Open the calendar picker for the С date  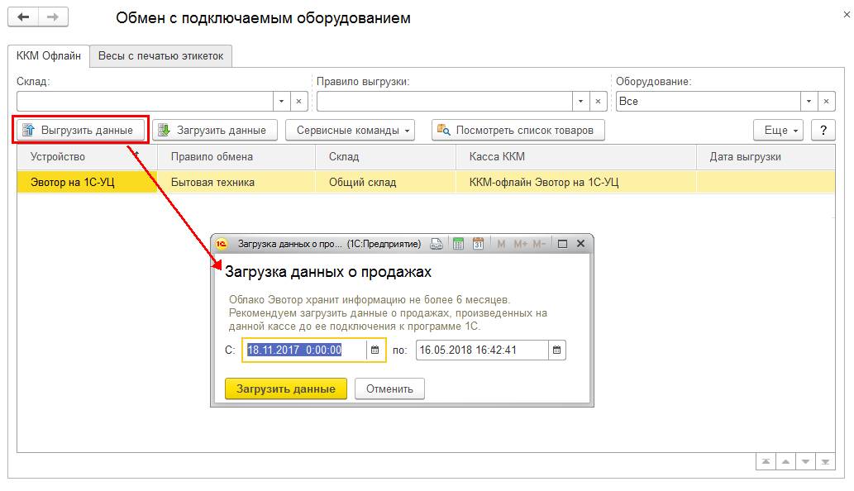pyautogui.click(x=375, y=350)
